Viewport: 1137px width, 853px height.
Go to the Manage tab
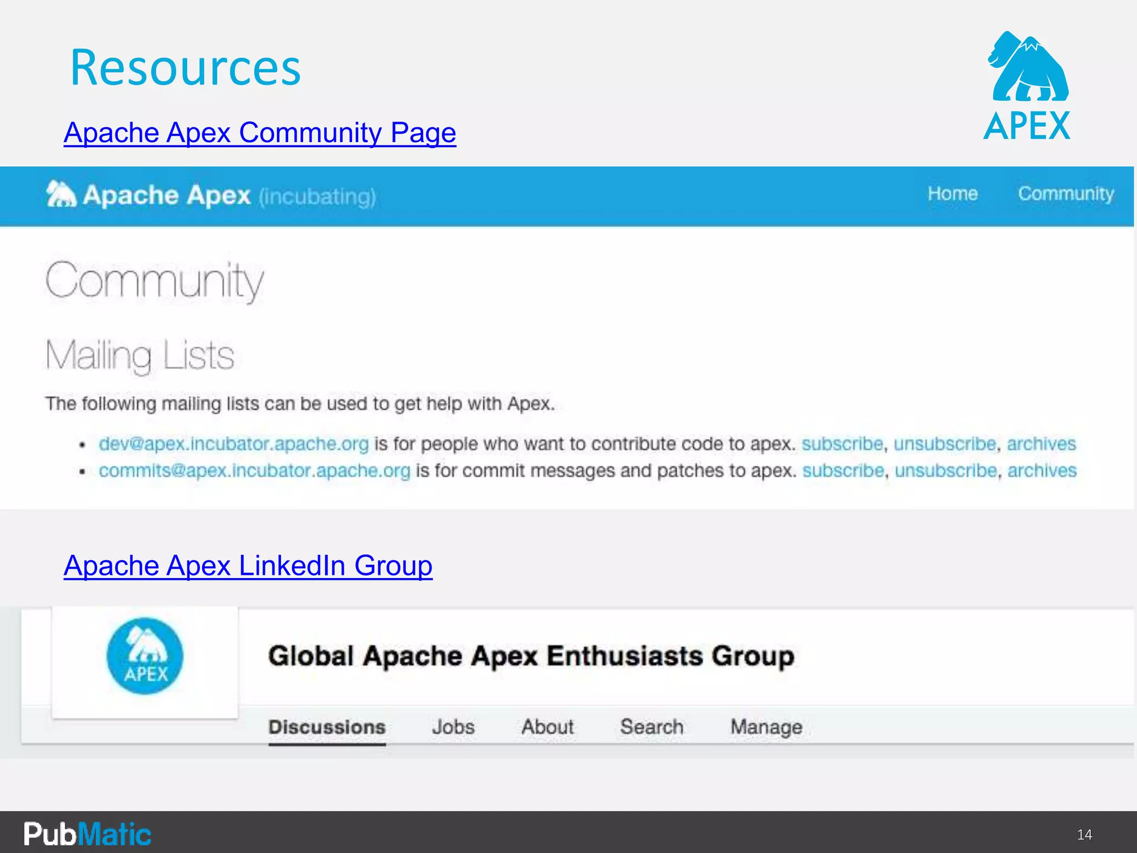[x=767, y=727]
